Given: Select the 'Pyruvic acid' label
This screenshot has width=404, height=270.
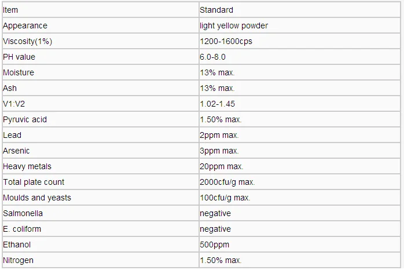Looking at the screenshot, I should click(x=25, y=119).
